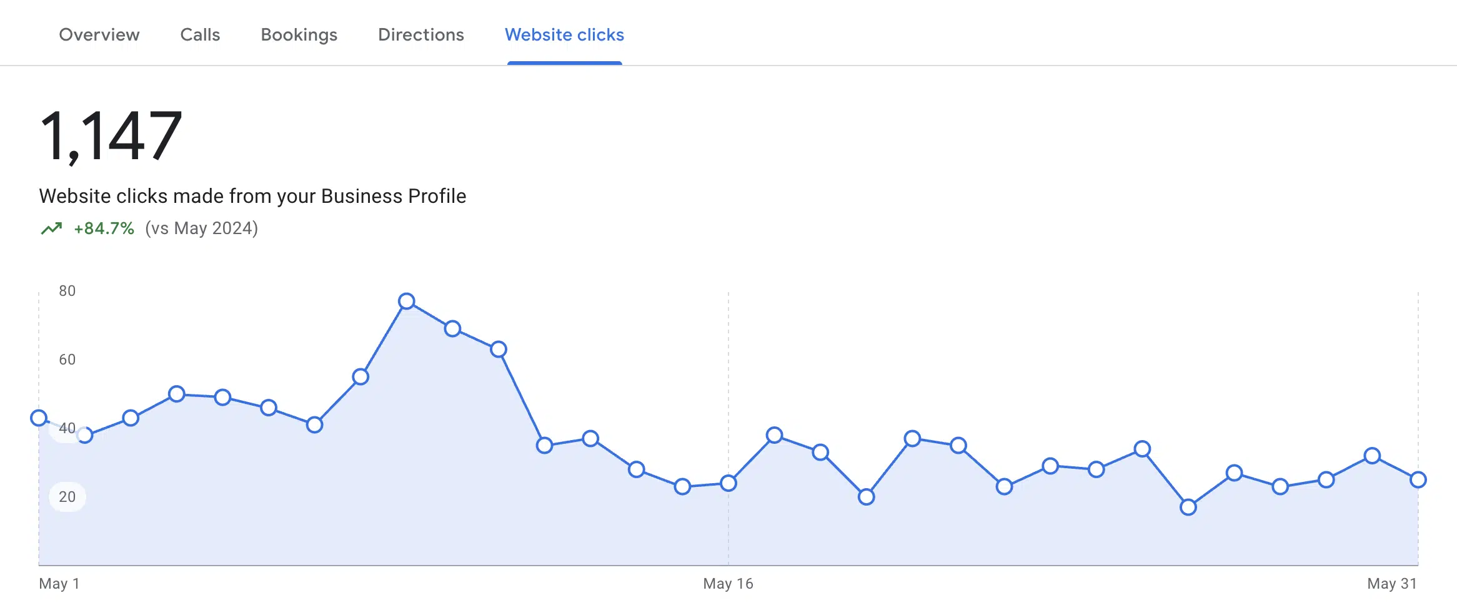Viewport: 1457px width, 613px height.
Task: Click the May 1 axis label
Action: click(59, 584)
